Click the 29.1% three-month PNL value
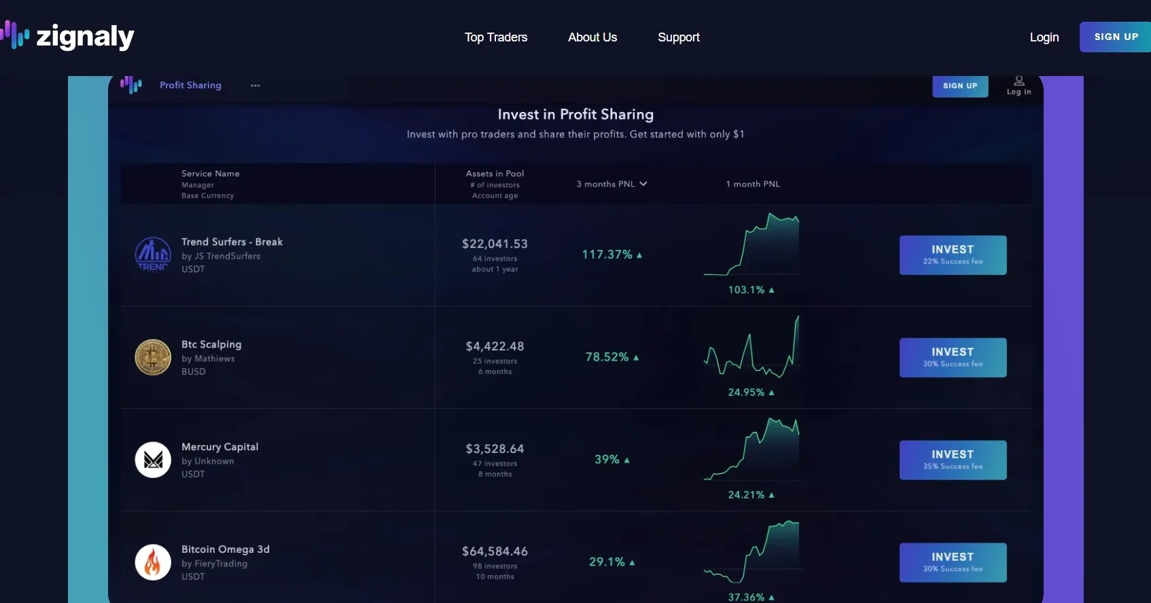Image resolution: width=1151 pixels, height=603 pixels. click(612, 562)
